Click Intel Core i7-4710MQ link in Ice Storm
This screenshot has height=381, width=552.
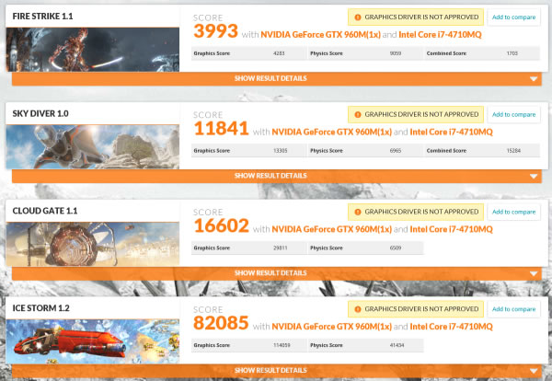click(451, 327)
